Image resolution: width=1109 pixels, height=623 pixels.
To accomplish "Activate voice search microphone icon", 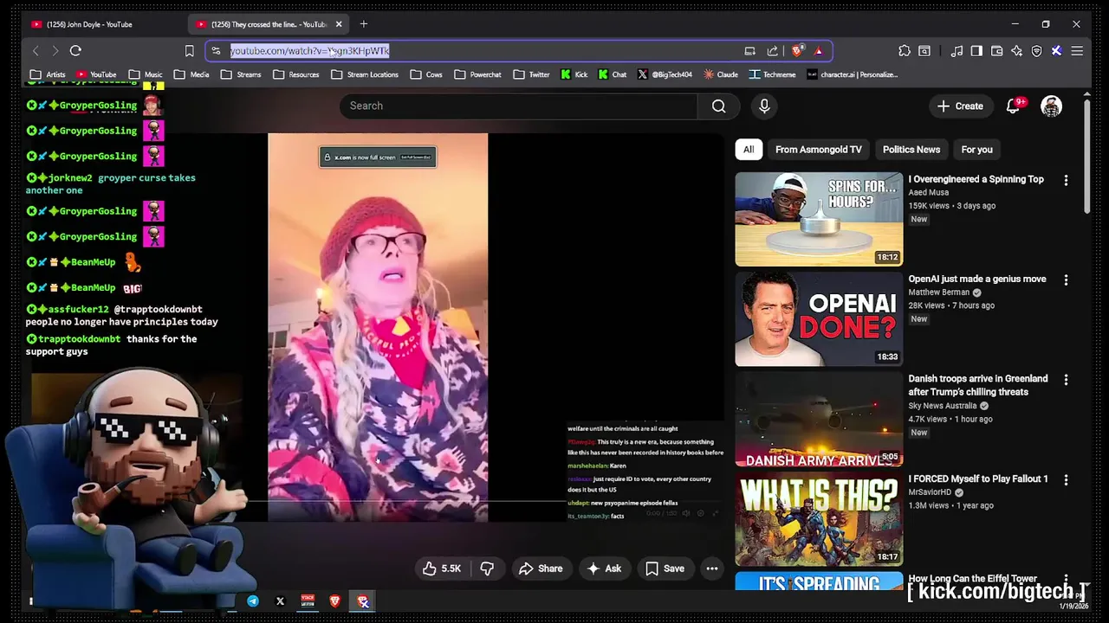I will (764, 106).
